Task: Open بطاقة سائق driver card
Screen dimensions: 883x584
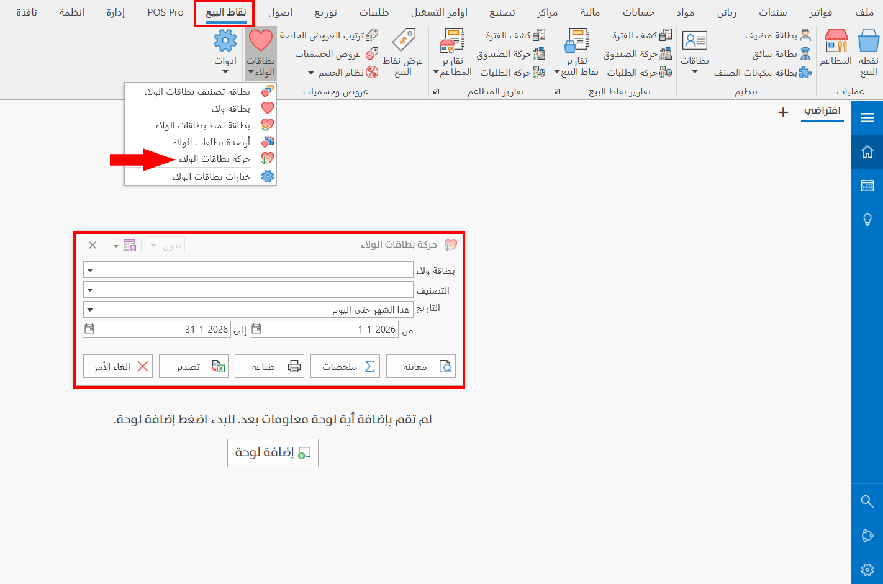Action: pyautogui.click(x=781, y=54)
